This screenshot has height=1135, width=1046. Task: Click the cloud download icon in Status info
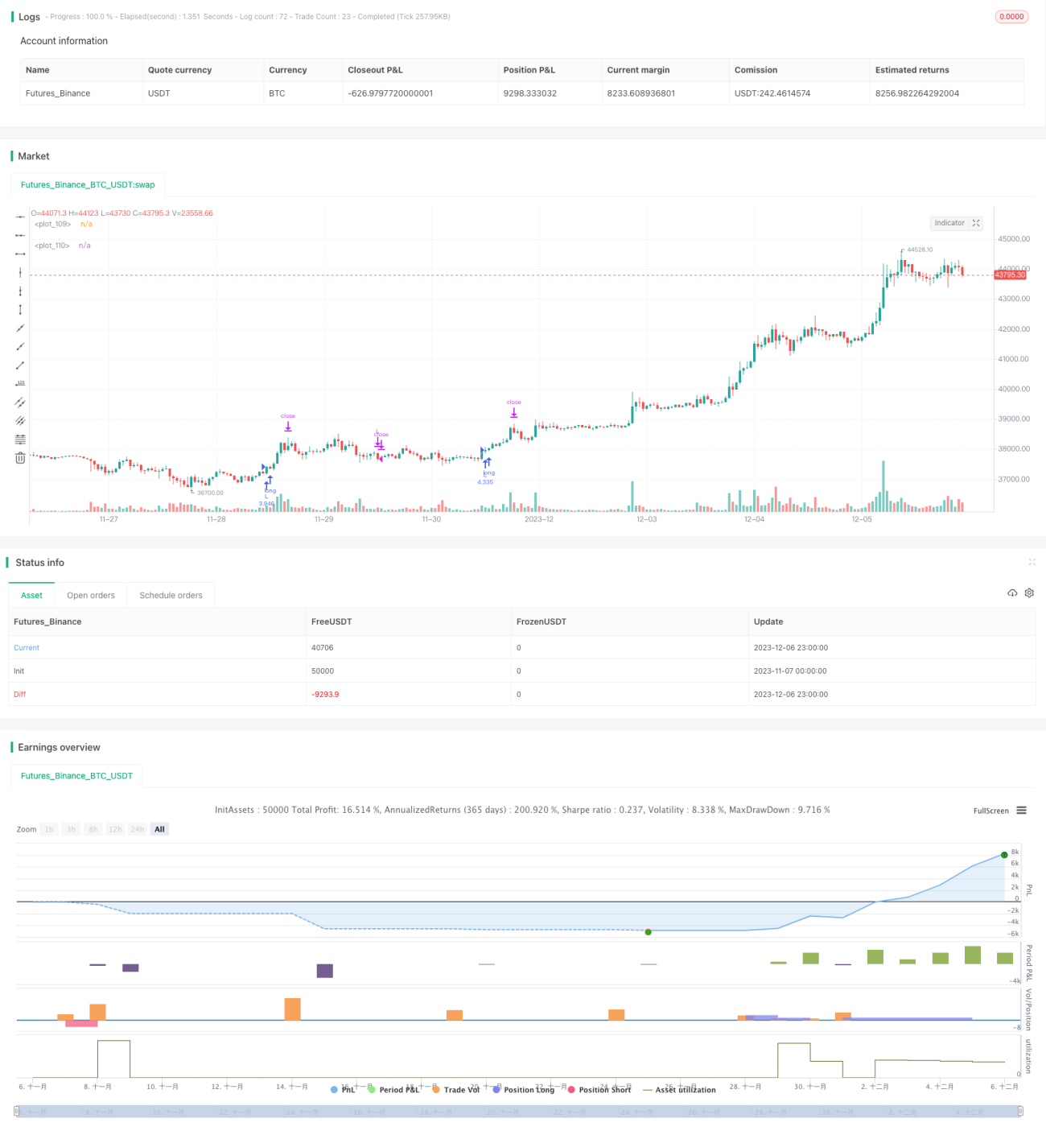coord(1012,593)
